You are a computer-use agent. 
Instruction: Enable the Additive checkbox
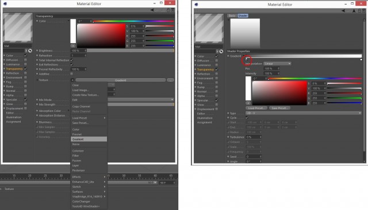click(x=72, y=74)
